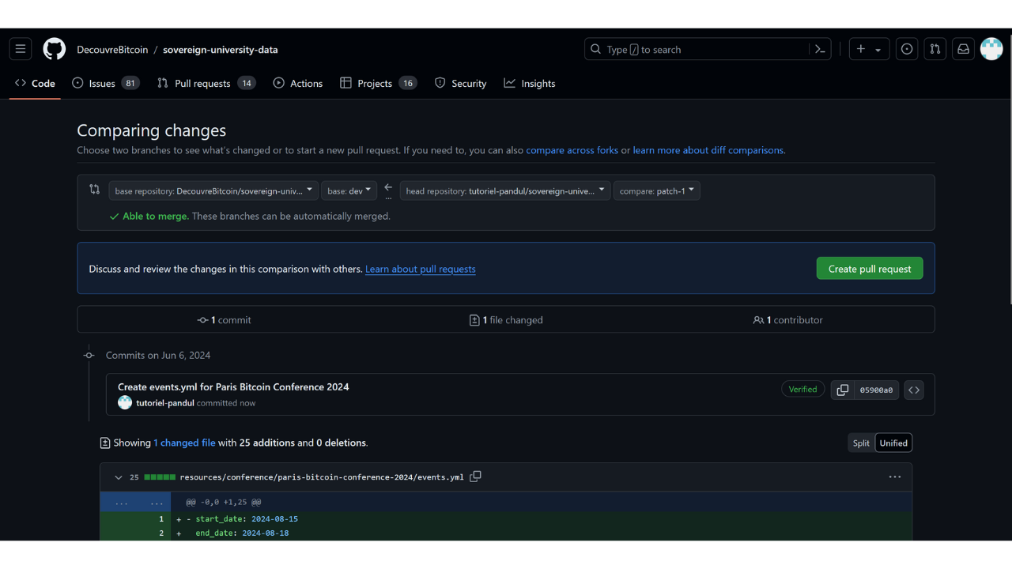Follow the compare across forks link
Image resolution: width=1012 pixels, height=569 pixels.
[572, 150]
